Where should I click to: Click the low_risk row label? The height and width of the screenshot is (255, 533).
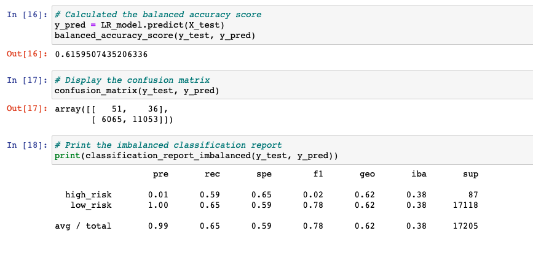(x=91, y=205)
